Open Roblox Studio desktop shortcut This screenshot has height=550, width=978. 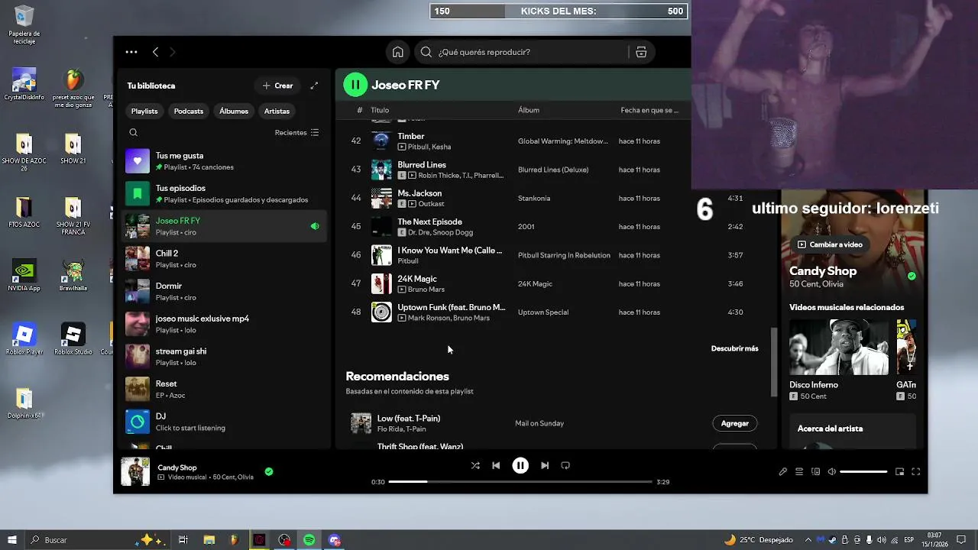pos(73,339)
